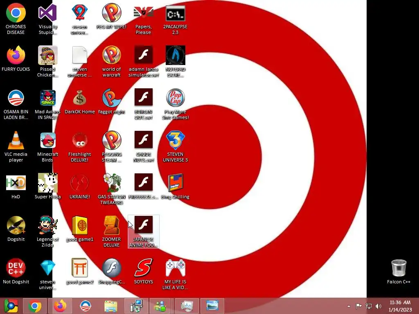Select the good game2 torii gate icon
This screenshot has height=314, width=419.
coord(80,272)
